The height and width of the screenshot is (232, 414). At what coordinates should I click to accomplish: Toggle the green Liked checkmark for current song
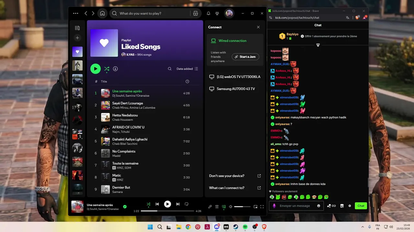click(125, 207)
